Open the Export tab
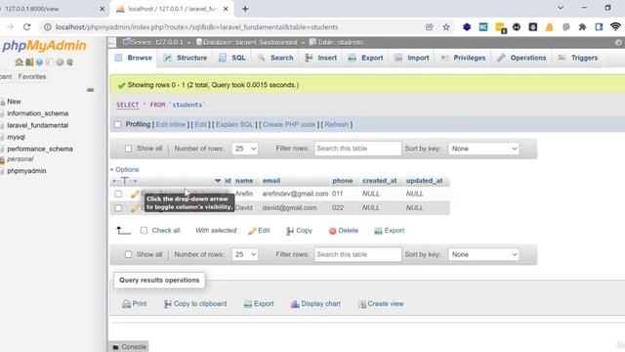This screenshot has width=625, height=352. click(365, 58)
